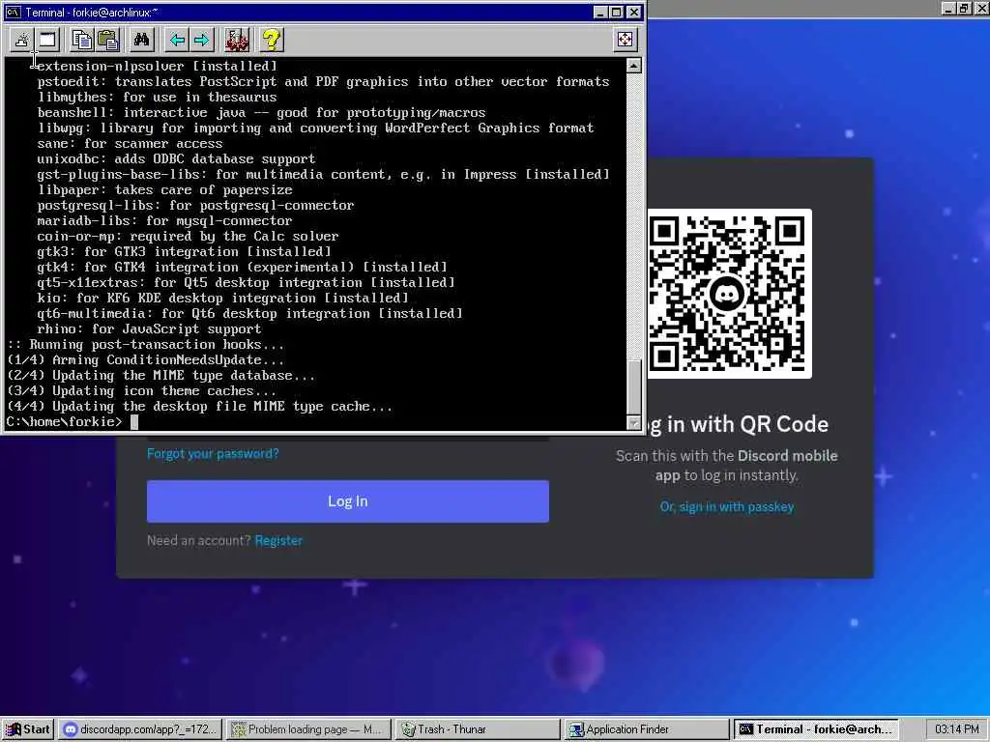Click 'Need an account?' text
Screen dimensions: 990x742
click(199, 540)
